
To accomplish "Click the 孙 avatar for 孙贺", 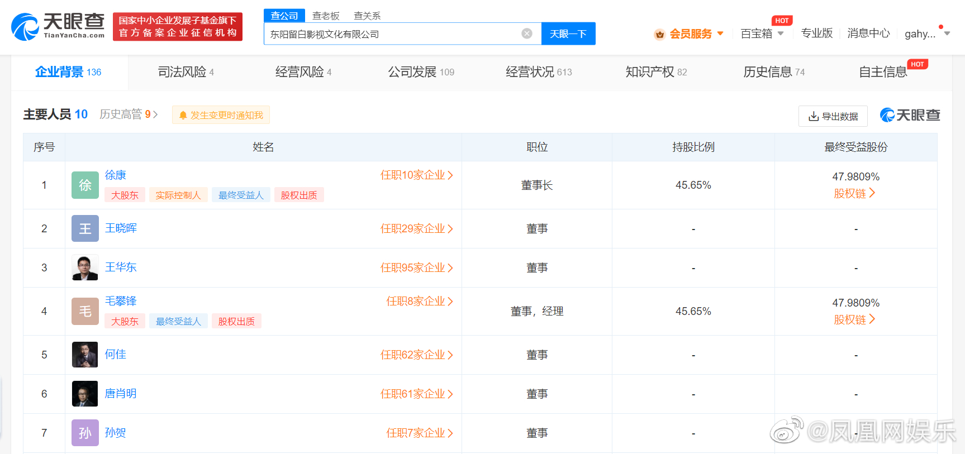I will tap(85, 433).
